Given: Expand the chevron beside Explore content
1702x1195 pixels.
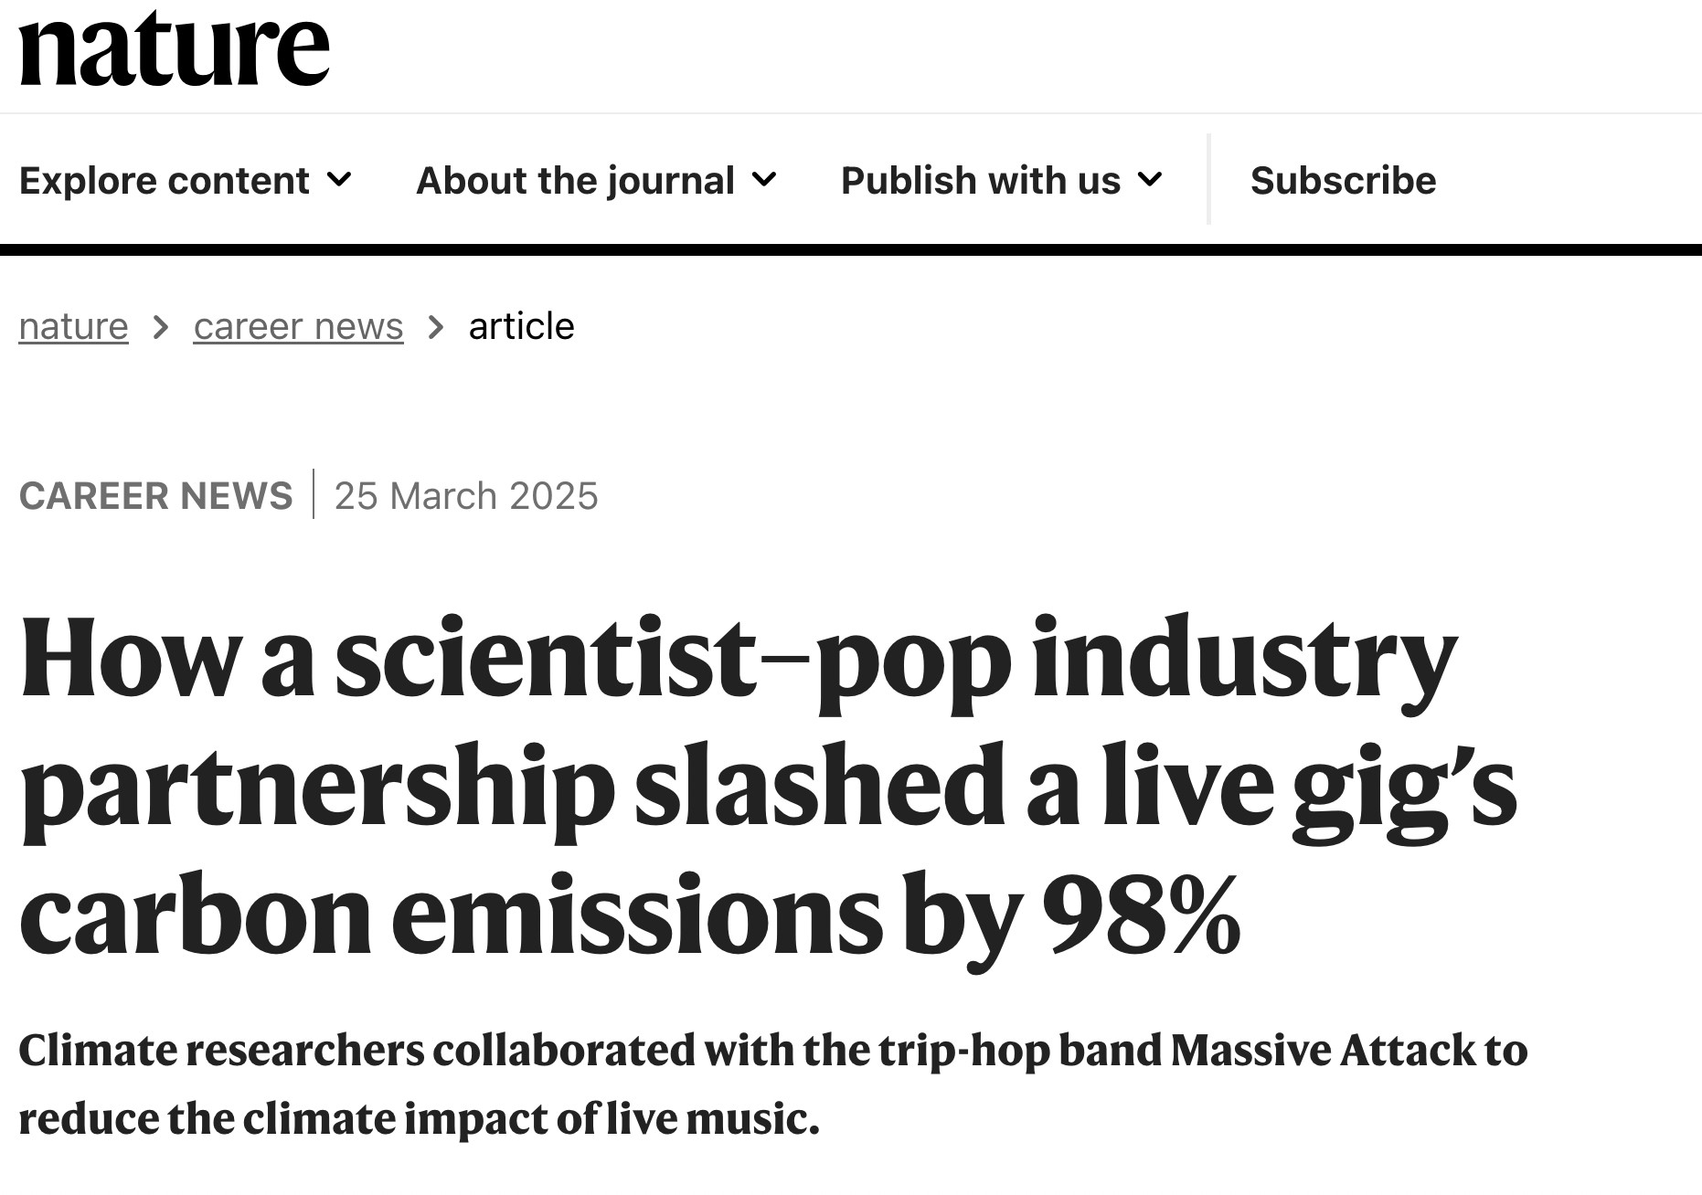Looking at the screenshot, I should pyautogui.click(x=339, y=180).
